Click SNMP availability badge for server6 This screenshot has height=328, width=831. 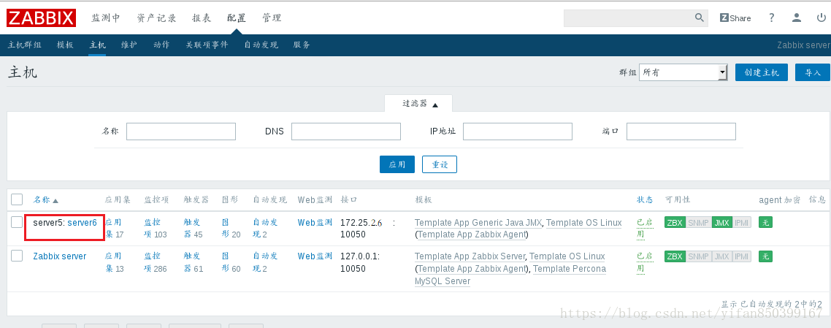[699, 223]
